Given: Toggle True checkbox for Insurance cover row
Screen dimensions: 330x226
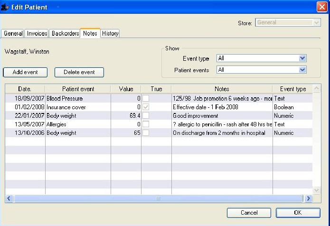Looking at the screenshot, I should pyautogui.click(x=146, y=107).
